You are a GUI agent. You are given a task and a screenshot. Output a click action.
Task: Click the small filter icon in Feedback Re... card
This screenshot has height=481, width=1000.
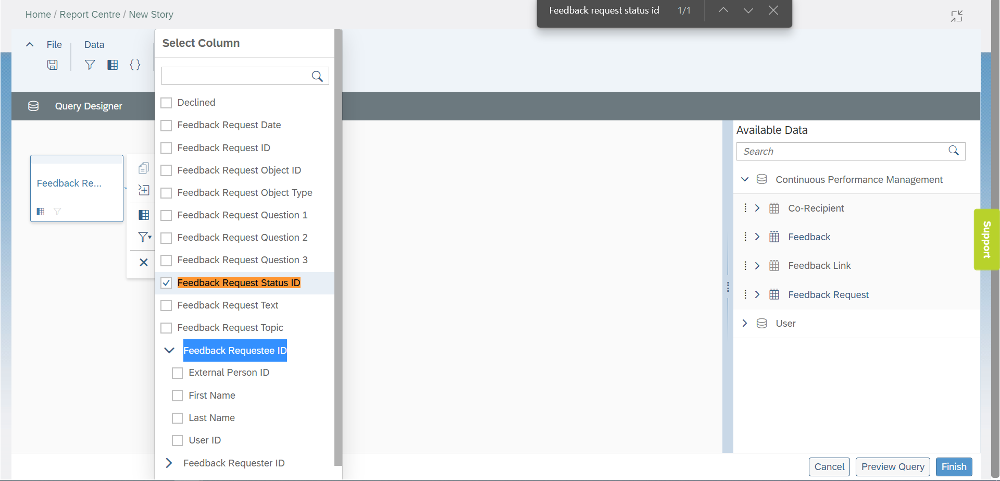pos(57,212)
